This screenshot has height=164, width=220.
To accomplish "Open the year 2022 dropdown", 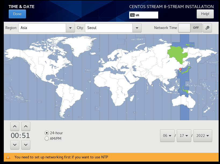I will click(x=203, y=136).
